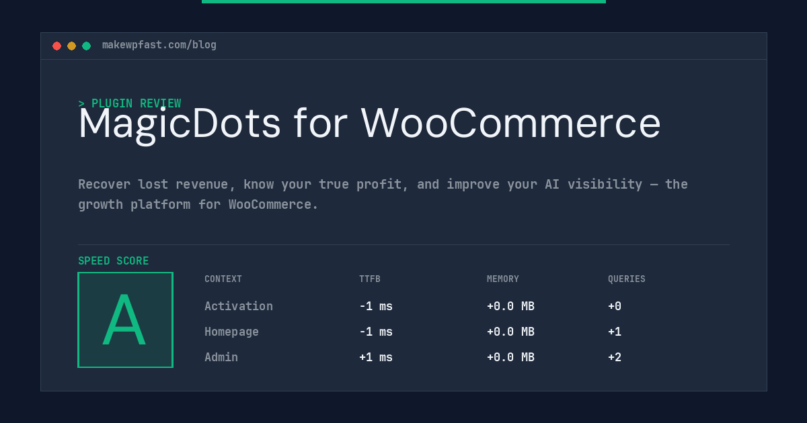Screen dimensions: 807x423
Task: Click the makewpfast.com/blog address text
Action: (159, 45)
